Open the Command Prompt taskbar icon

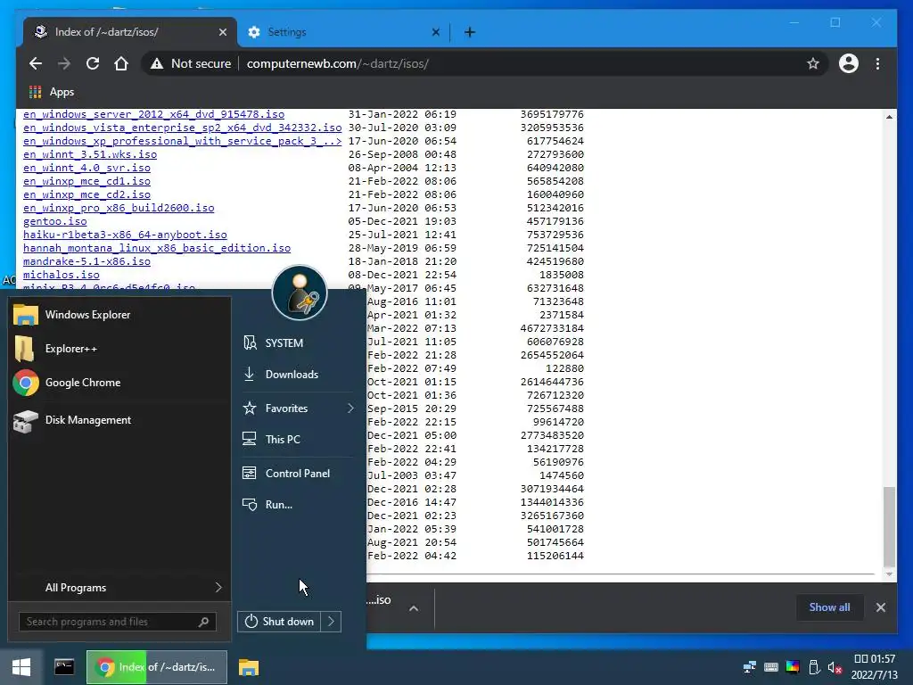[x=64, y=667]
